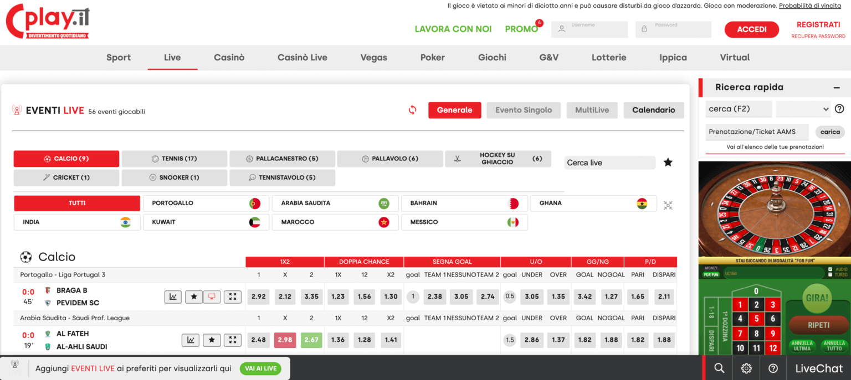This screenshot has width=851, height=380.
Task: Open settings gear in bottom bar
Action: point(746,368)
